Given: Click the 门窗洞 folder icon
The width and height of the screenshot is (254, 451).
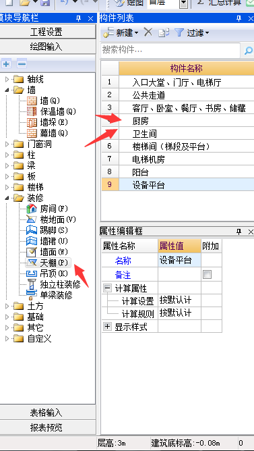Looking at the screenshot, I should pyautogui.click(x=19, y=144).
